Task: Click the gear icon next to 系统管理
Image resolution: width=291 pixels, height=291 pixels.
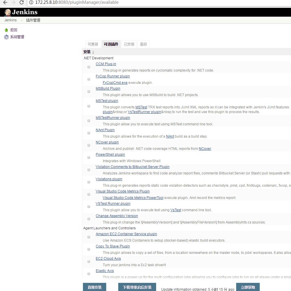Action: pyautogui.click(x=6, y=37)
